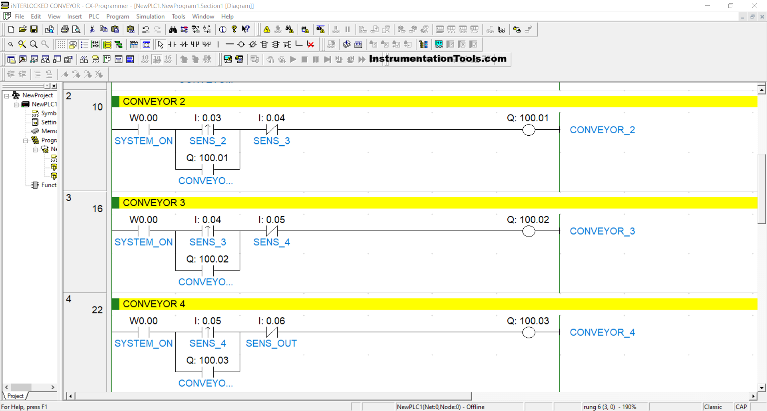Toggle the Grid display button

[x=61, y=44]
